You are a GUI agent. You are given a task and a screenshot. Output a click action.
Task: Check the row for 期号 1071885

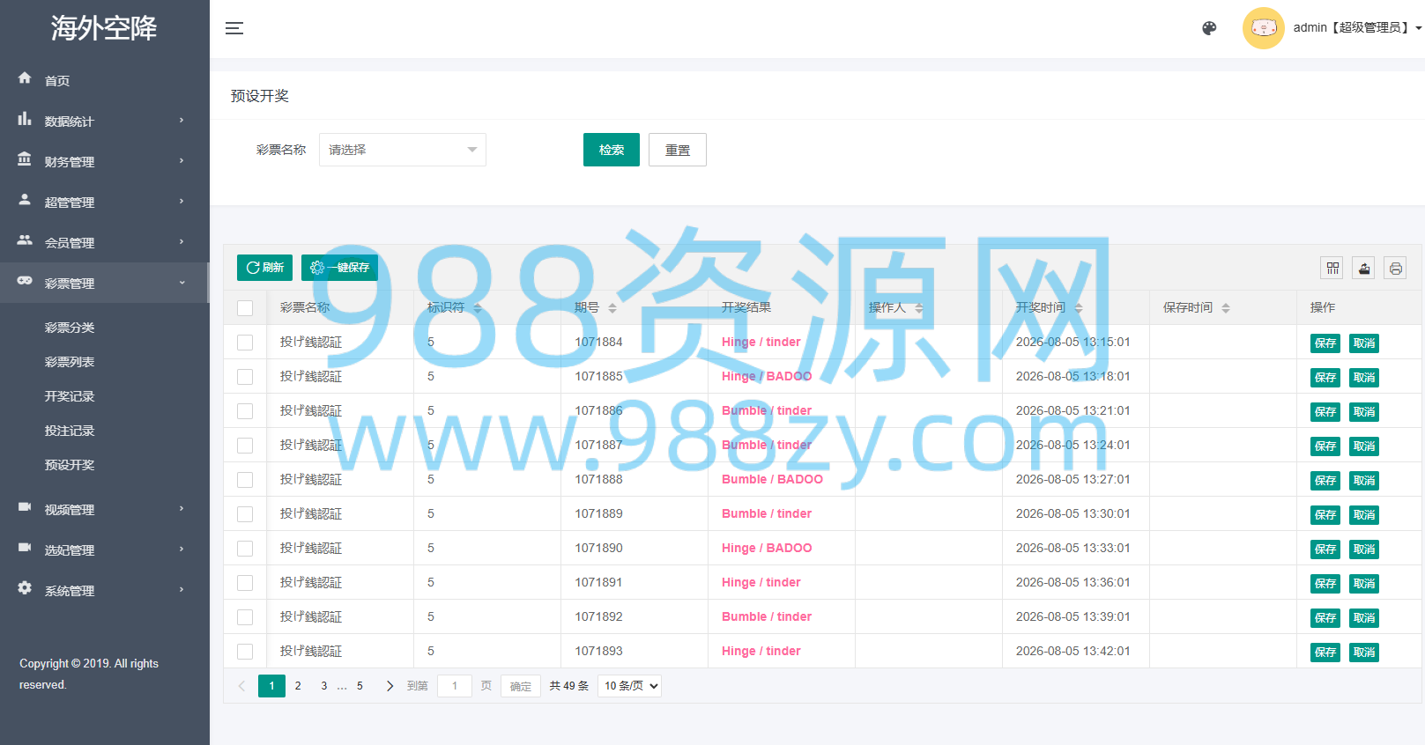[245, 377]
